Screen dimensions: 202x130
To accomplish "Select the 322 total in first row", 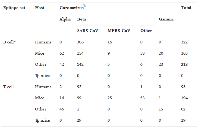I will coord(184,42).
